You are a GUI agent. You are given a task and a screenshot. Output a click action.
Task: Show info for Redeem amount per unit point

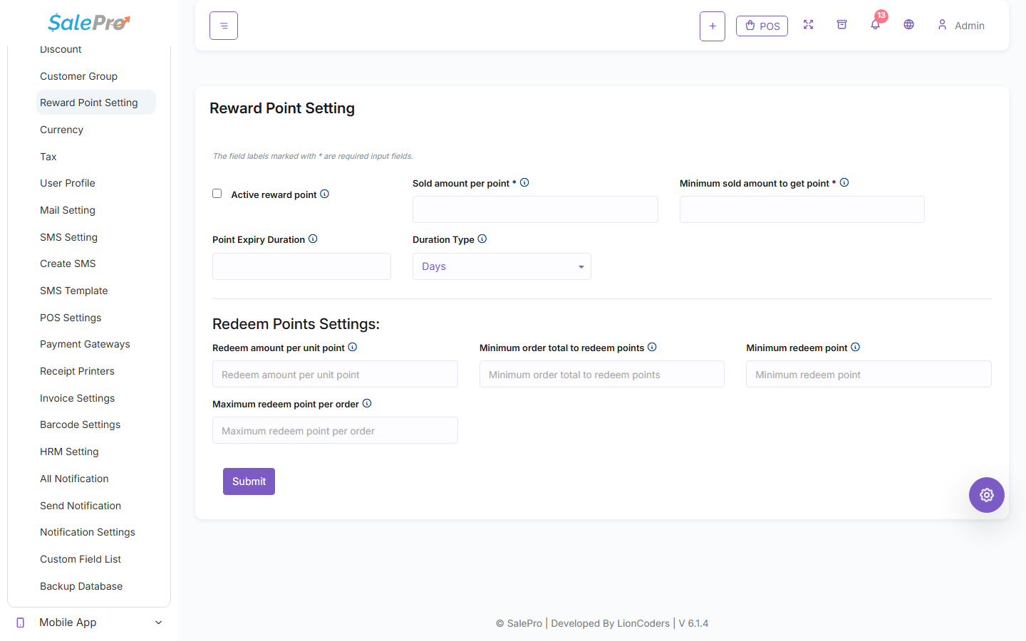353,348
